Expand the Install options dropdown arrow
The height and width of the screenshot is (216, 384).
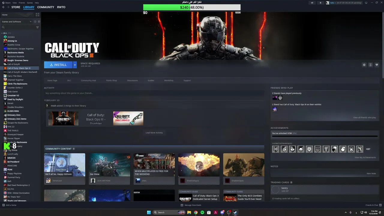(x=75, y=65)
